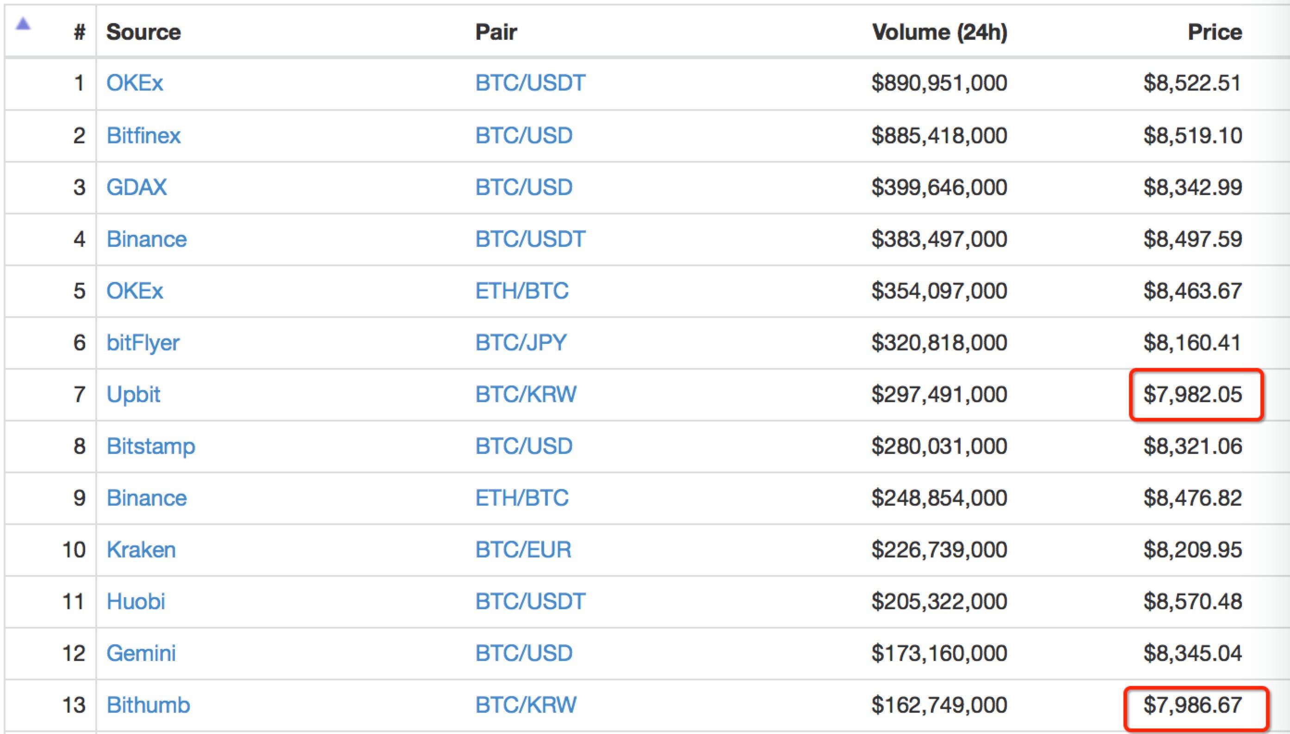Open the Gemini exchange link
This screenshot has height=734, width=1290.
click(x=141, y=653)
